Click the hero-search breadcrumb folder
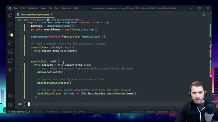Image resolution: width=218 pixels, height=122 pixels. click(x=37, y=20)
